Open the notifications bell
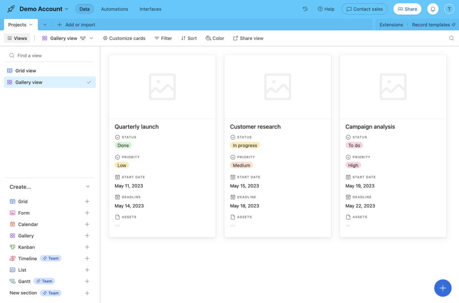 [433, 9]
